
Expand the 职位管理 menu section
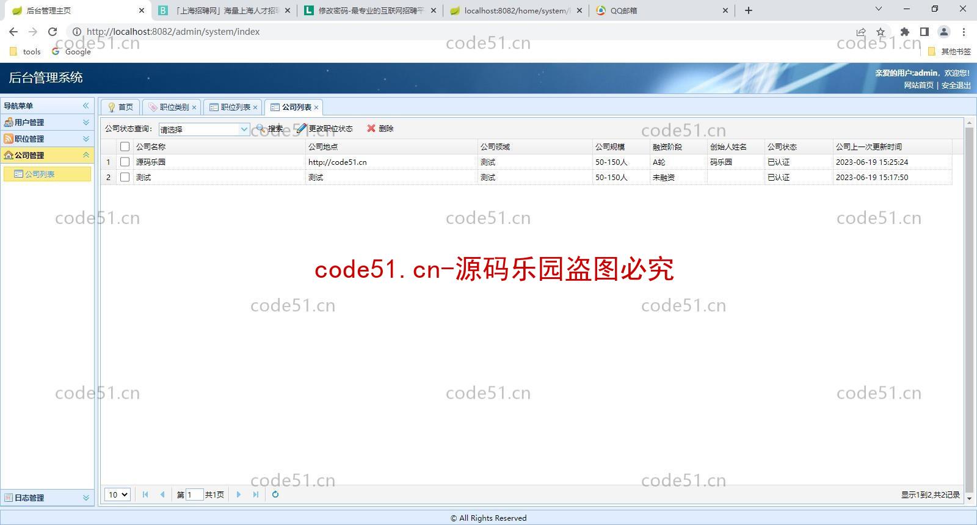click(86, 139)
